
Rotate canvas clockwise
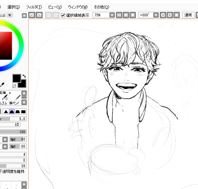[170, 15]
